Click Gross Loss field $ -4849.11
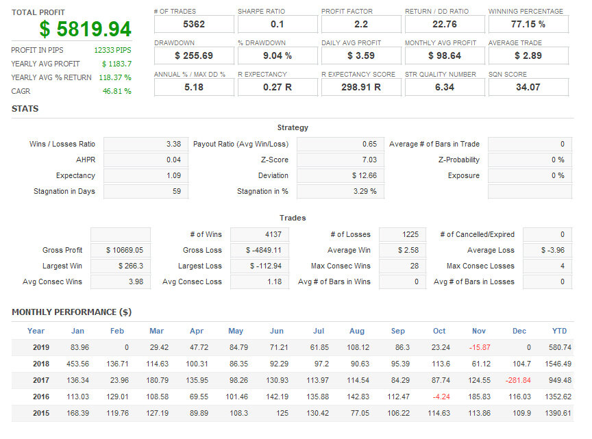592x439 pixels. tap(260, 250)
